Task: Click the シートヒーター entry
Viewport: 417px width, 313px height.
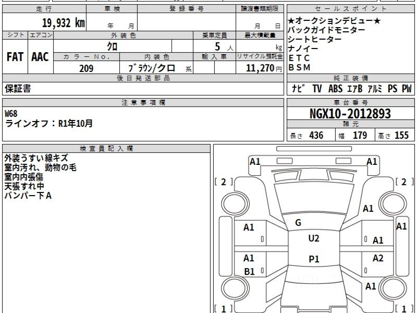Action: pos(315,39)
